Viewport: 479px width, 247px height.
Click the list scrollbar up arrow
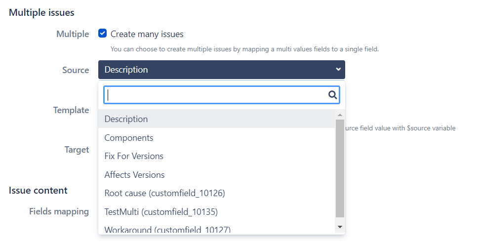340,115
